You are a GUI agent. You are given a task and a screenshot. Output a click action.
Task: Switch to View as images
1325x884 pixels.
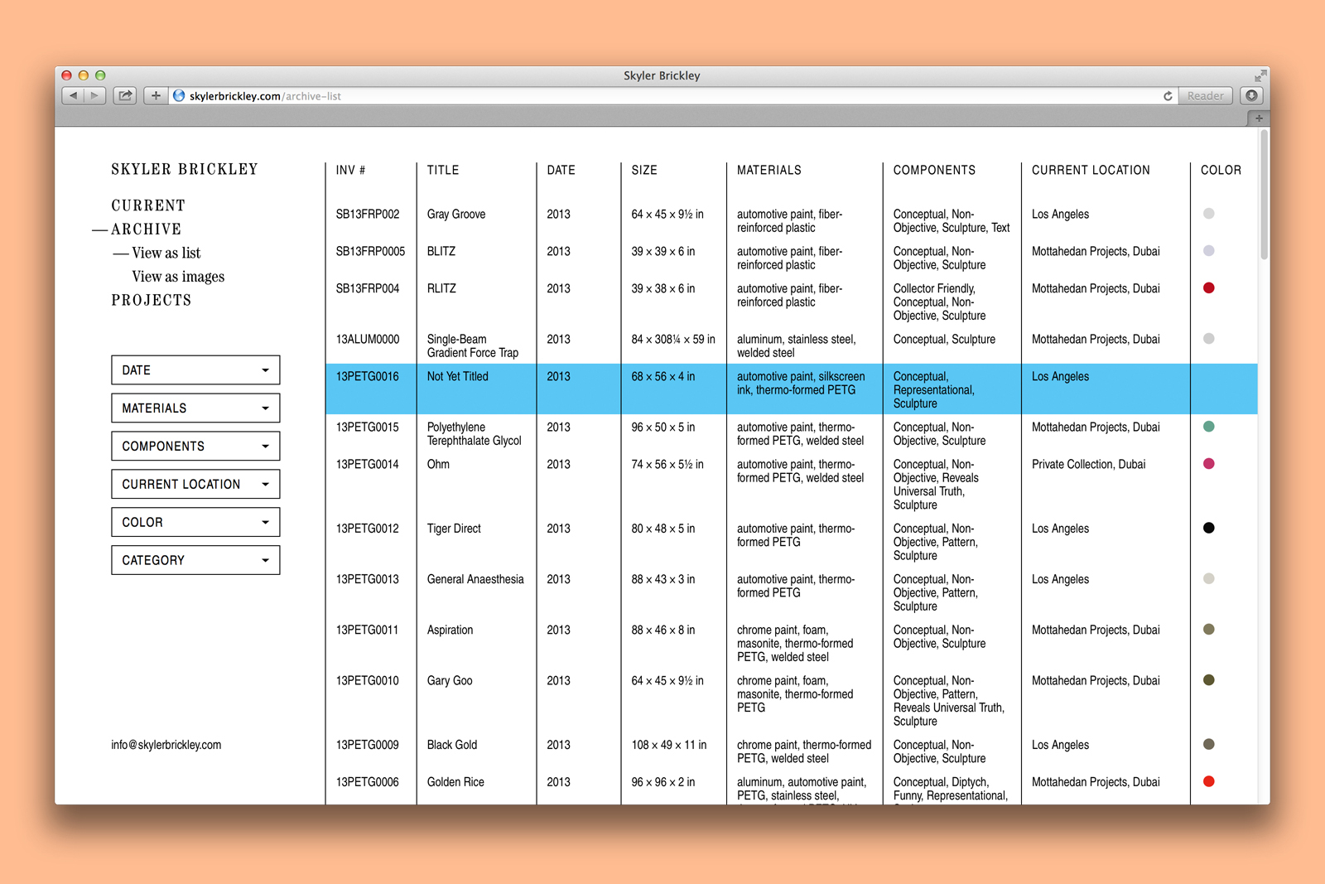(x=178, y=277)
